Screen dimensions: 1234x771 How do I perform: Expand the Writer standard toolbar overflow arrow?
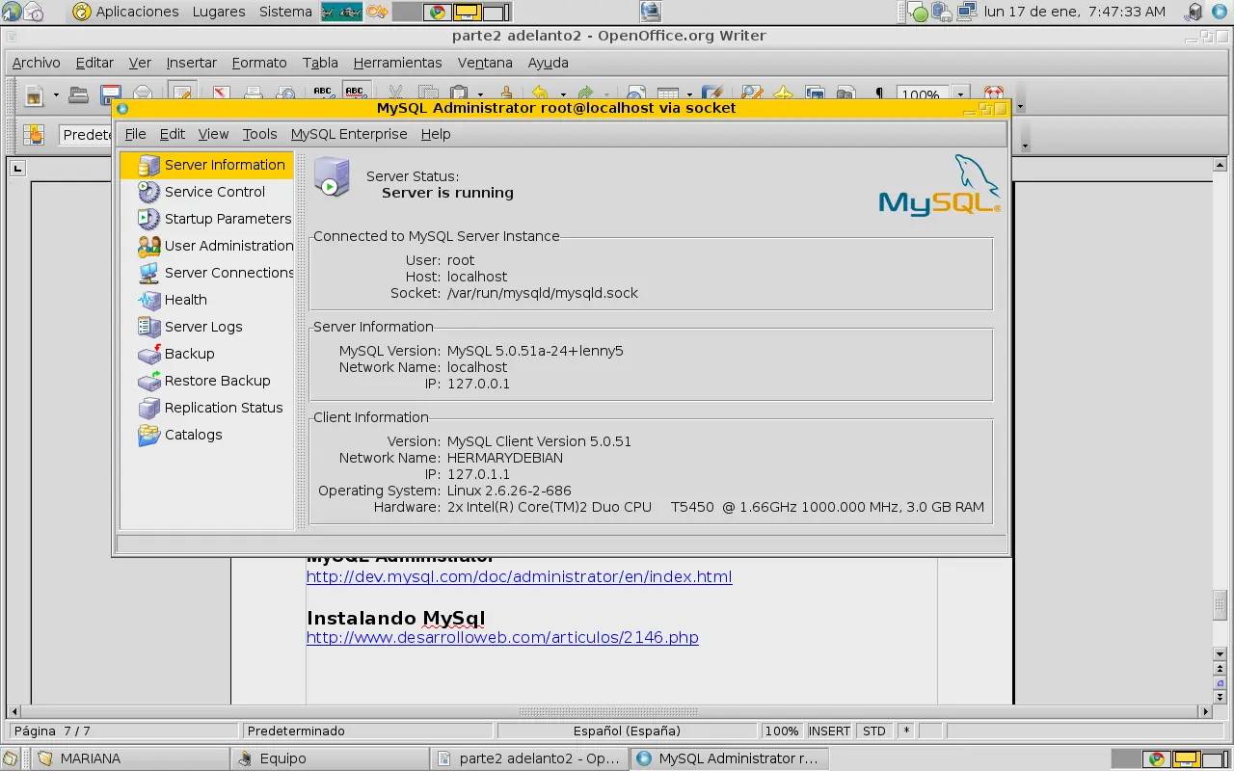tap(1021, 99)
